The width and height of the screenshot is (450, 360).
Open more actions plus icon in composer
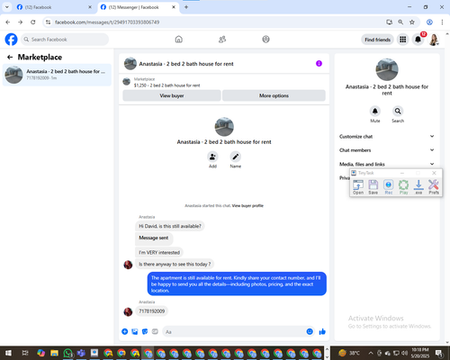coord(125,331)
